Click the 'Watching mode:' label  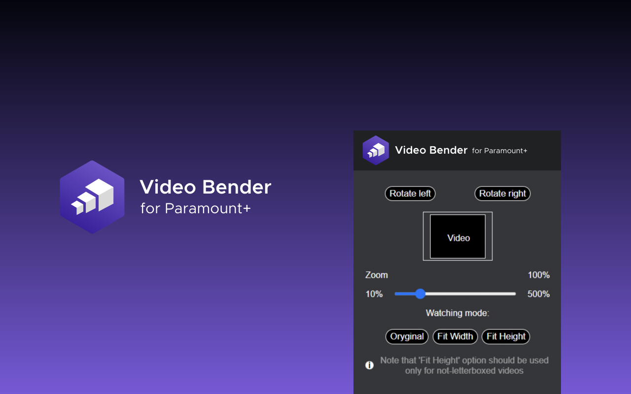[457, 313]
